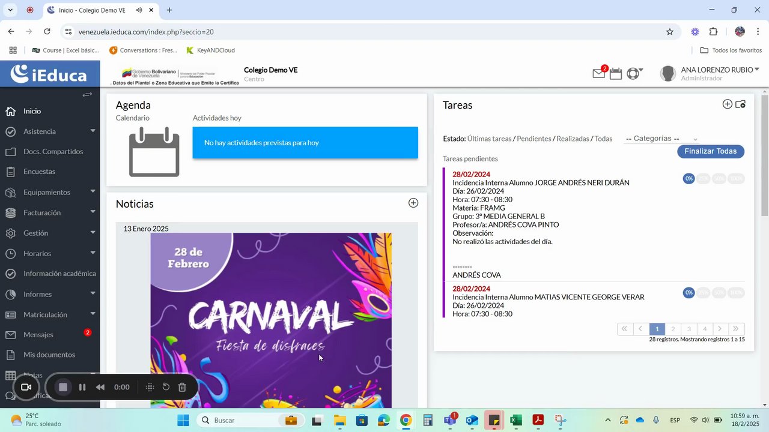Screen dimensions: 769x432
Task: Set first task progress to 0%
Action: 688,178
